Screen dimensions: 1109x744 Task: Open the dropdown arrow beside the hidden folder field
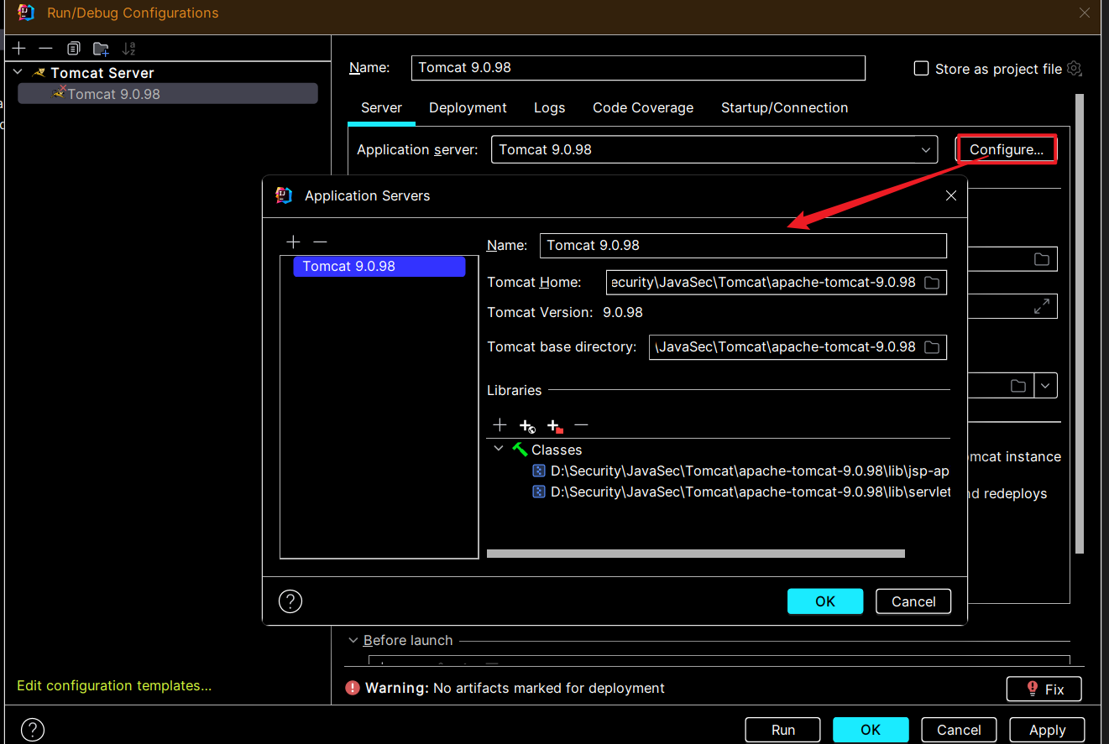1046,386
